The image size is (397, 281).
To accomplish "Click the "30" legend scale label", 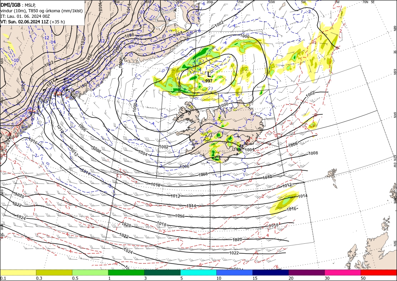I will coord(328,278).
